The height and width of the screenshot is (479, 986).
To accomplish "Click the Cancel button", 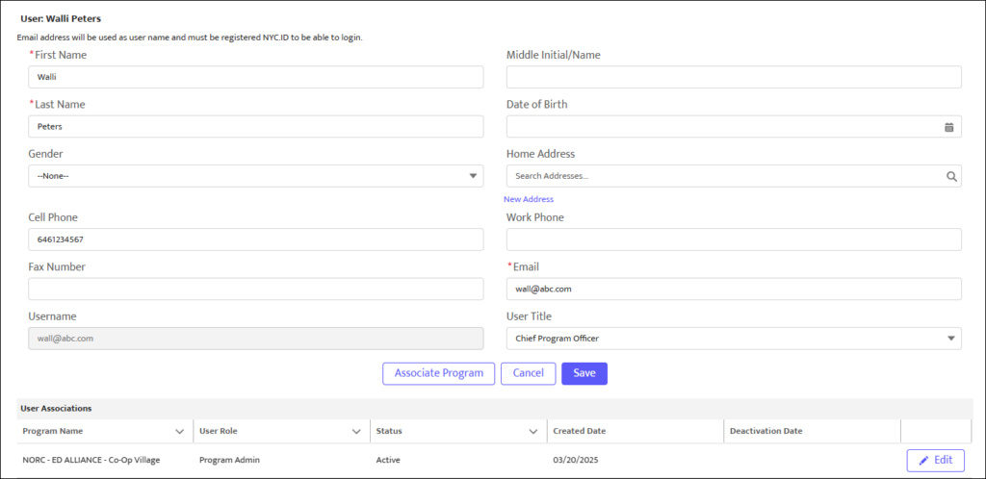I will 529,373.
